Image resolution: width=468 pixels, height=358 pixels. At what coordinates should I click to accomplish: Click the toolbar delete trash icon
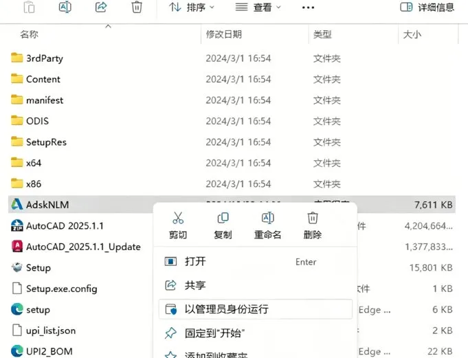(x=137, y=7)
